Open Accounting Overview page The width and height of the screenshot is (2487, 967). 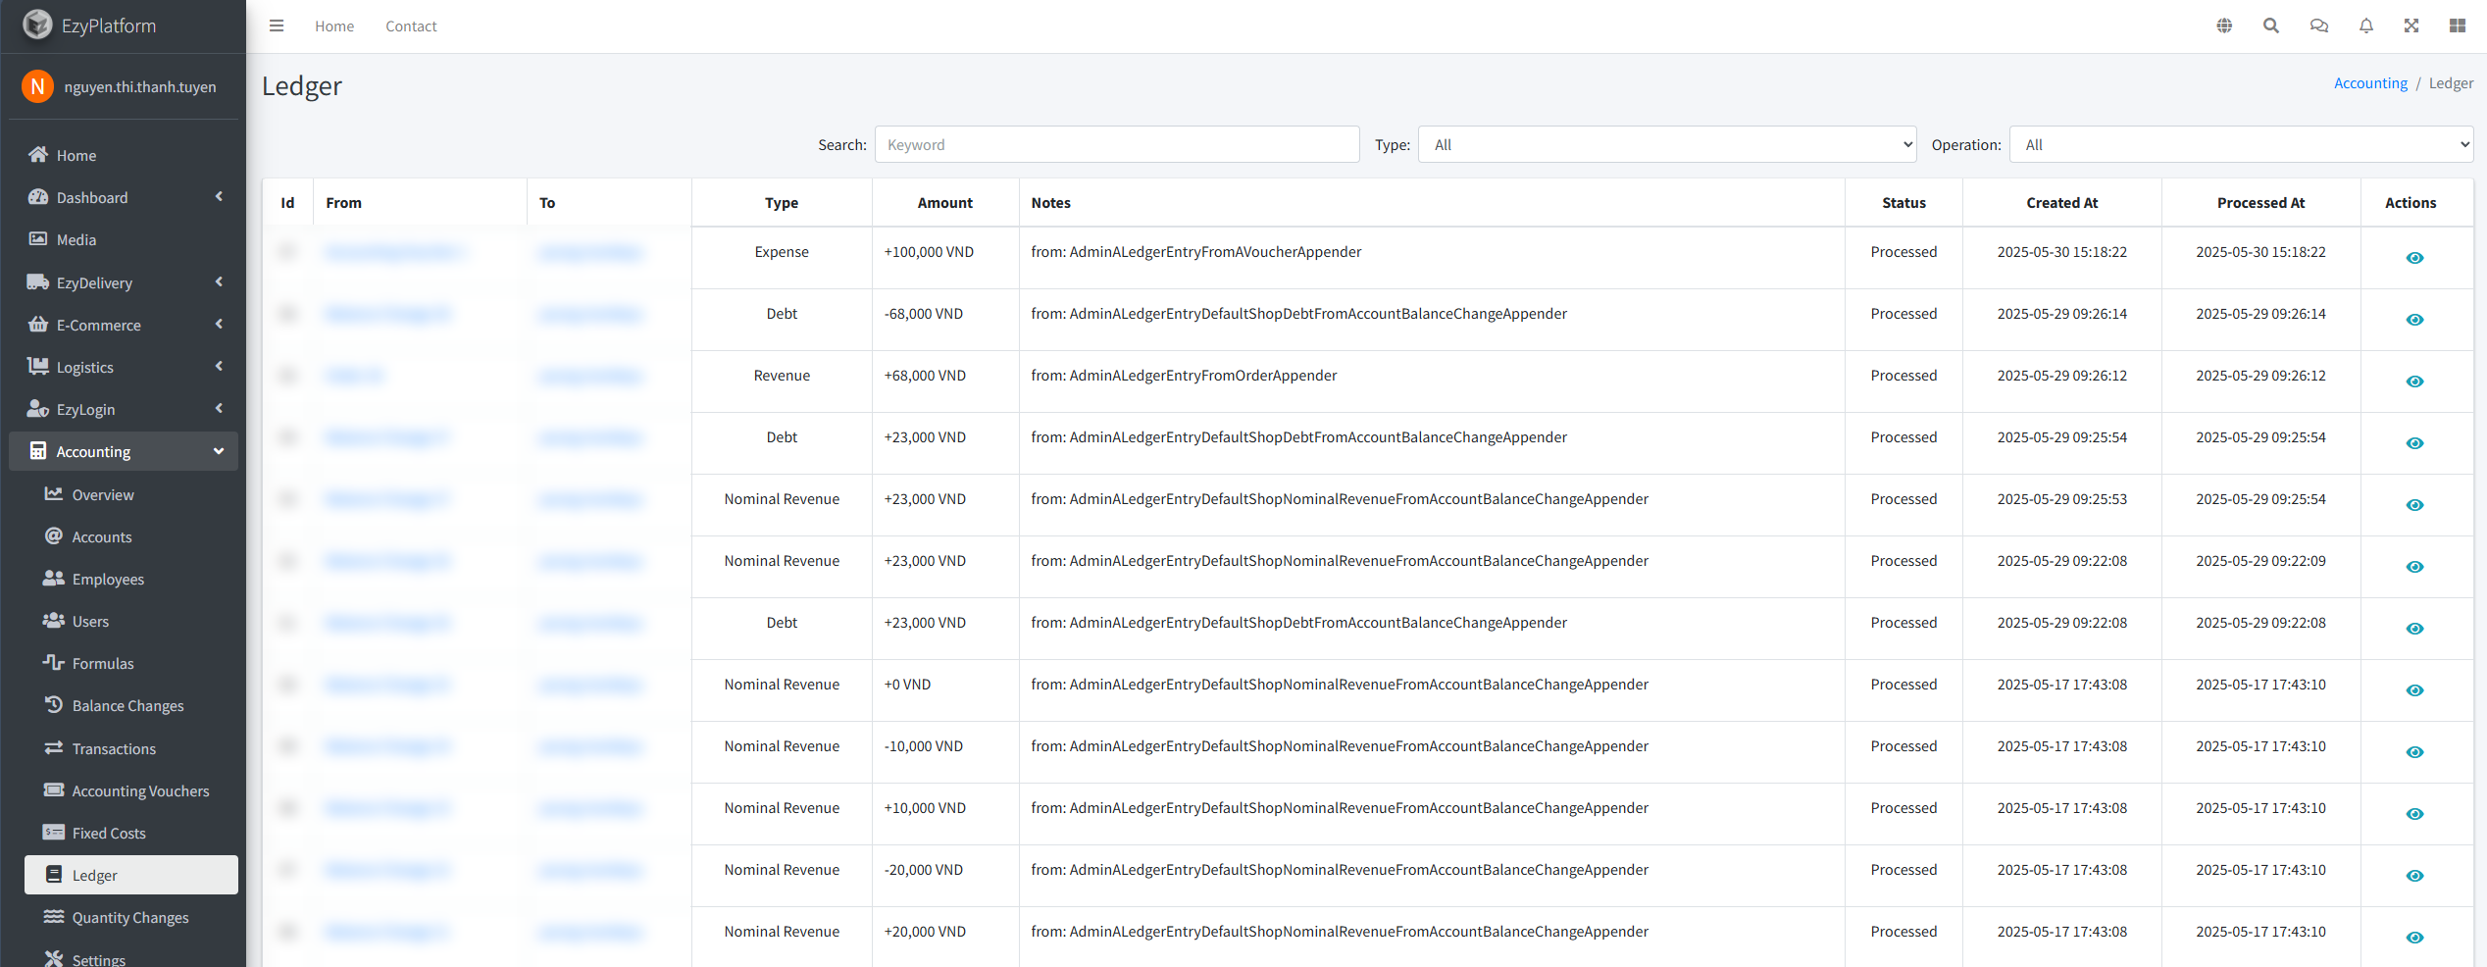point(131,494)
